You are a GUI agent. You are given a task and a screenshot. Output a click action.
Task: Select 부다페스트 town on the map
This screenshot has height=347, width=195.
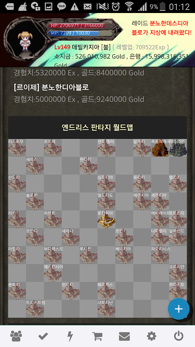point(53,255)
